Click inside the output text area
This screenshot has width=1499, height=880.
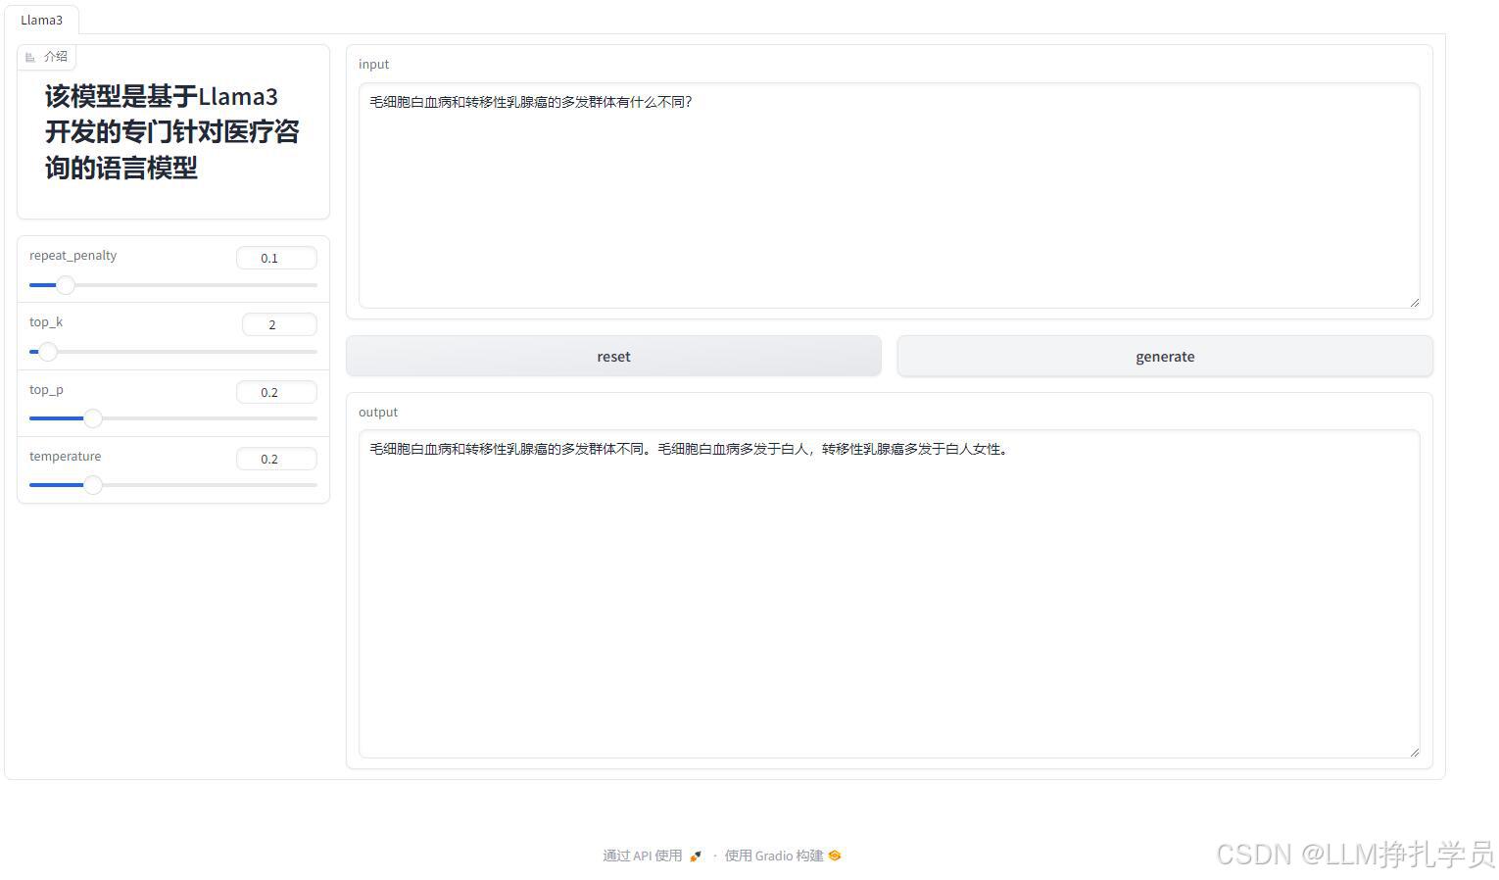click(x=889, y=594)
